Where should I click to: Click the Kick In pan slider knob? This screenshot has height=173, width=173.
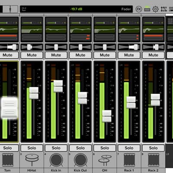pos(56,47)
